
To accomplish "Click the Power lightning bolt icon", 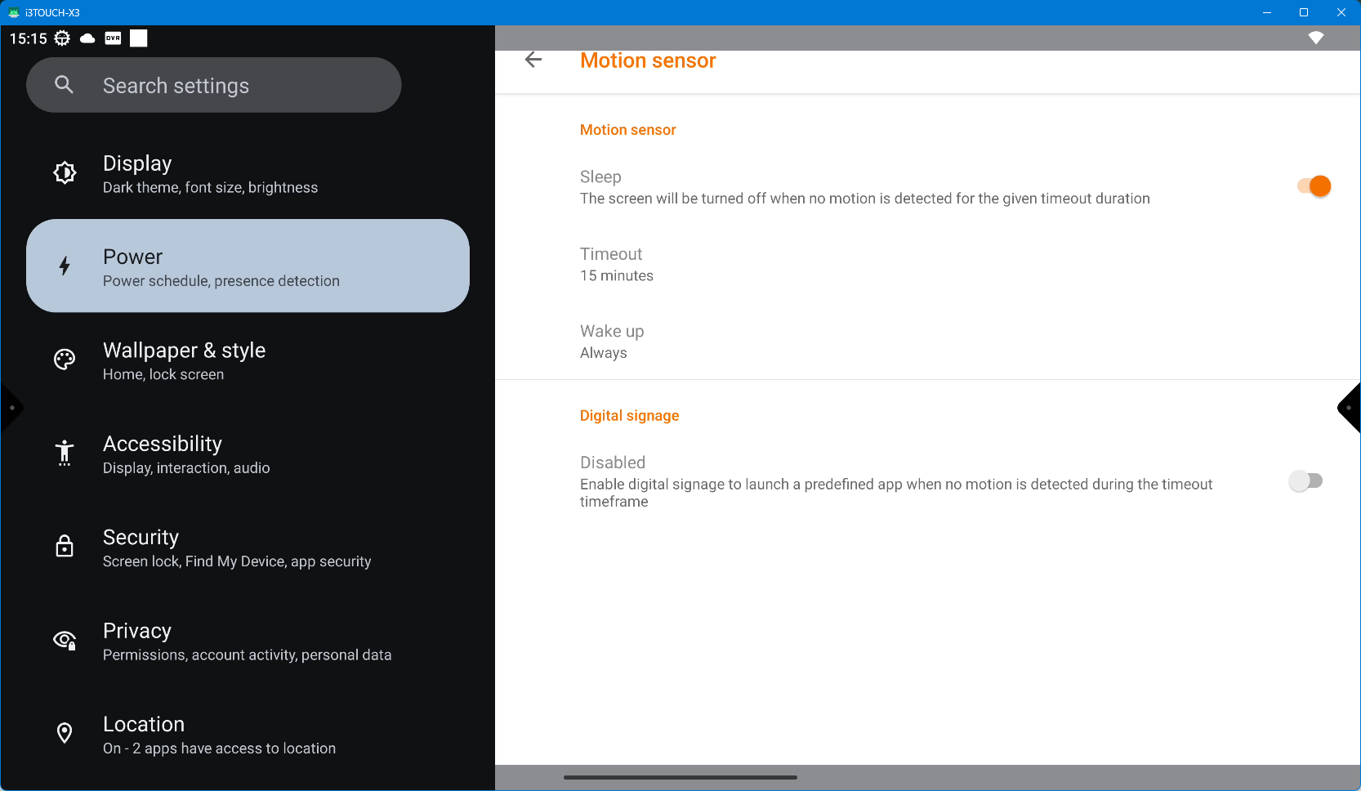I will (x=65, y=266).
